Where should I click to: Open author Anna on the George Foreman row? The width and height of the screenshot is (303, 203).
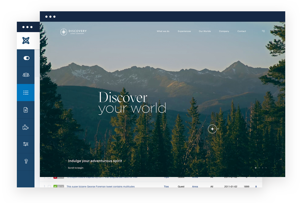(195, 186)
